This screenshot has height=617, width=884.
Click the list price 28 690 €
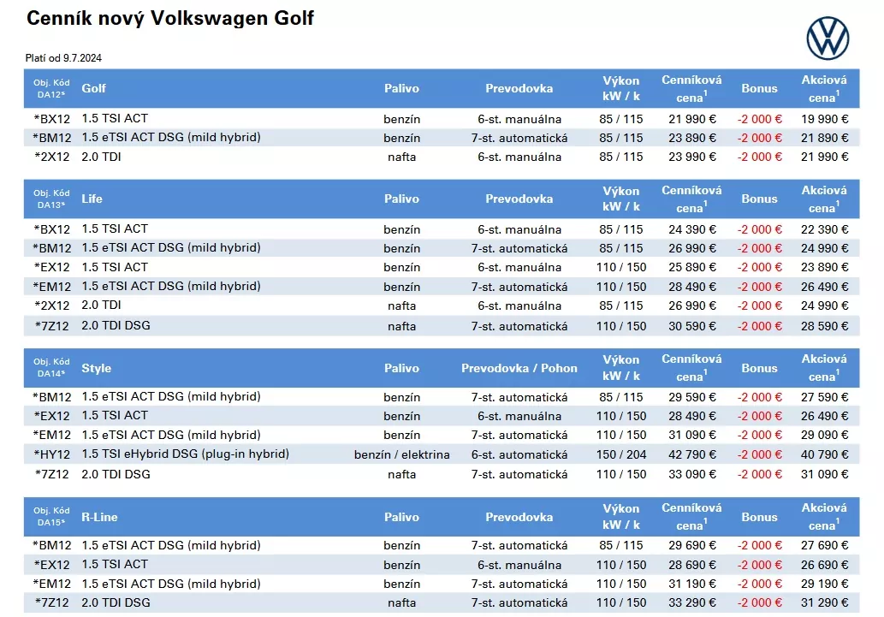pyautogui.click(x=691, y=565)
